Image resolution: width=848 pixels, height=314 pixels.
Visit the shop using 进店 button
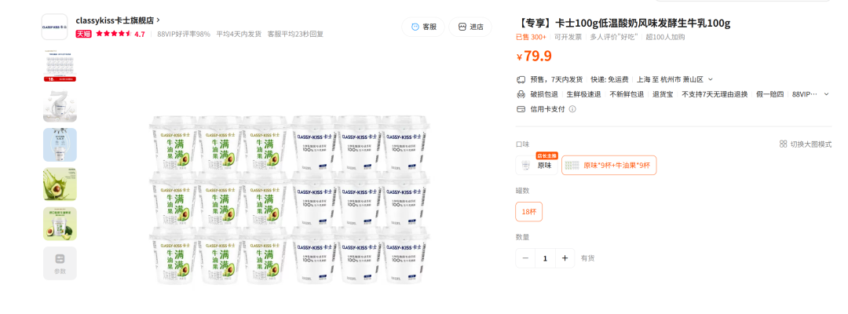(470, 27)
